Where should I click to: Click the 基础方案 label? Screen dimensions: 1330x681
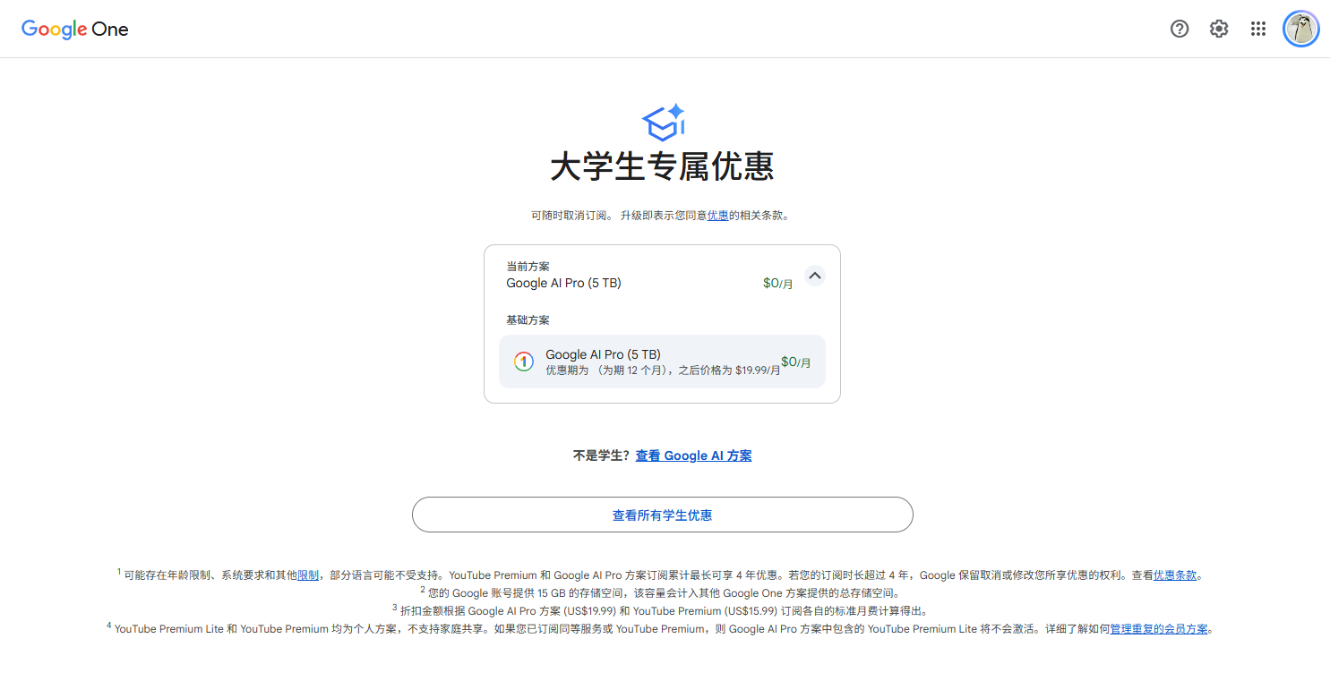(528, 320)
